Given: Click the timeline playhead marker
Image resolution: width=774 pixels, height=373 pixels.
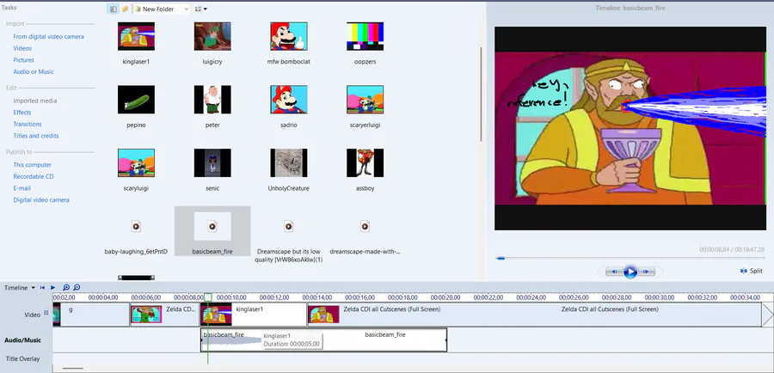Looking at the screenshot, I should coord(208,297).
